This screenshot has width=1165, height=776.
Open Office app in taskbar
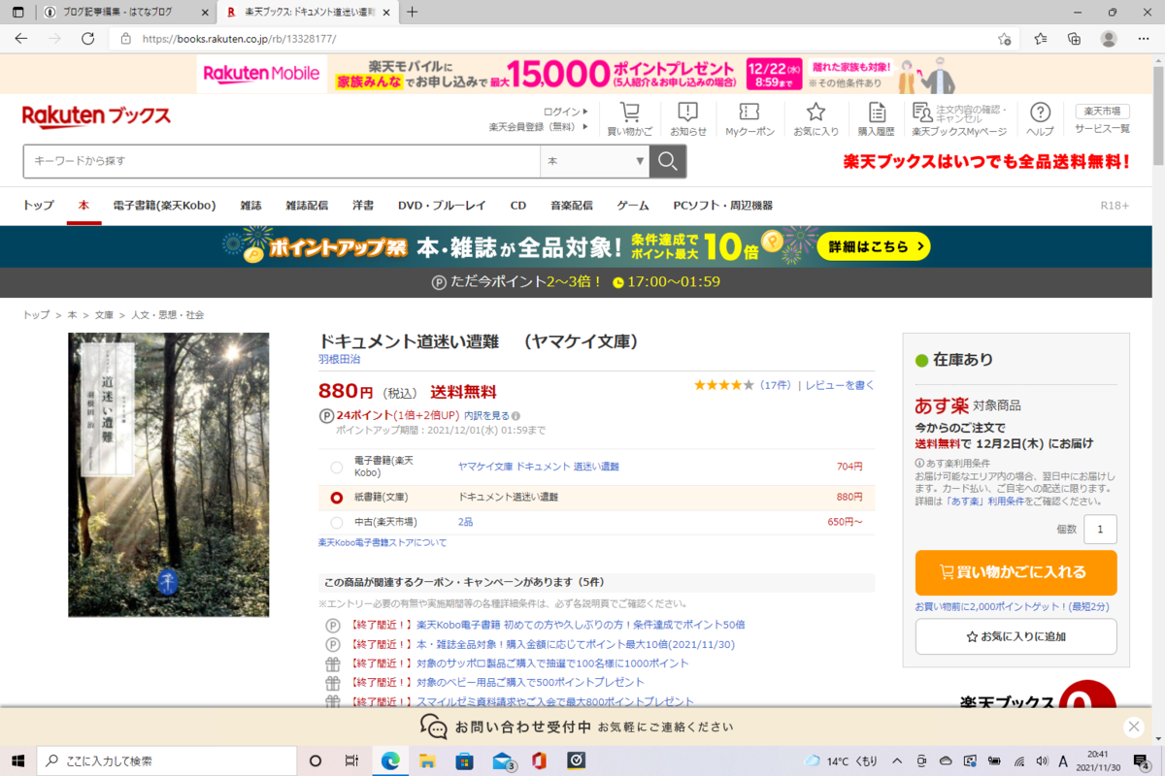(x=539, y=760)
